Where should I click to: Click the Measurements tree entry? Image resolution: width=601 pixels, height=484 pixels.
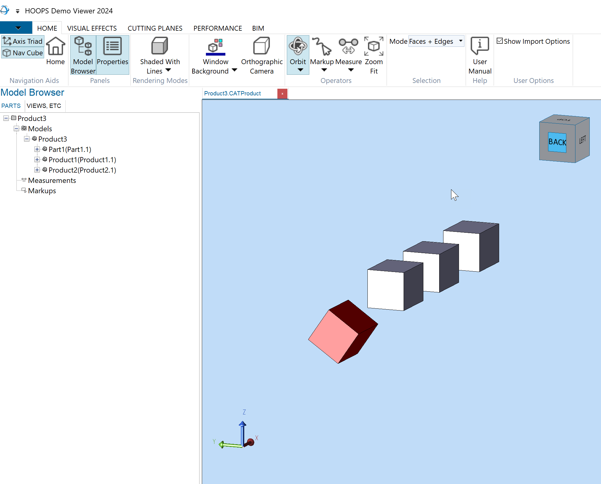pos(52,180)
